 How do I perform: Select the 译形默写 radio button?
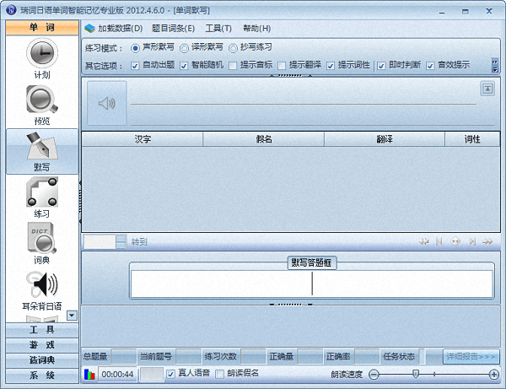185,47
